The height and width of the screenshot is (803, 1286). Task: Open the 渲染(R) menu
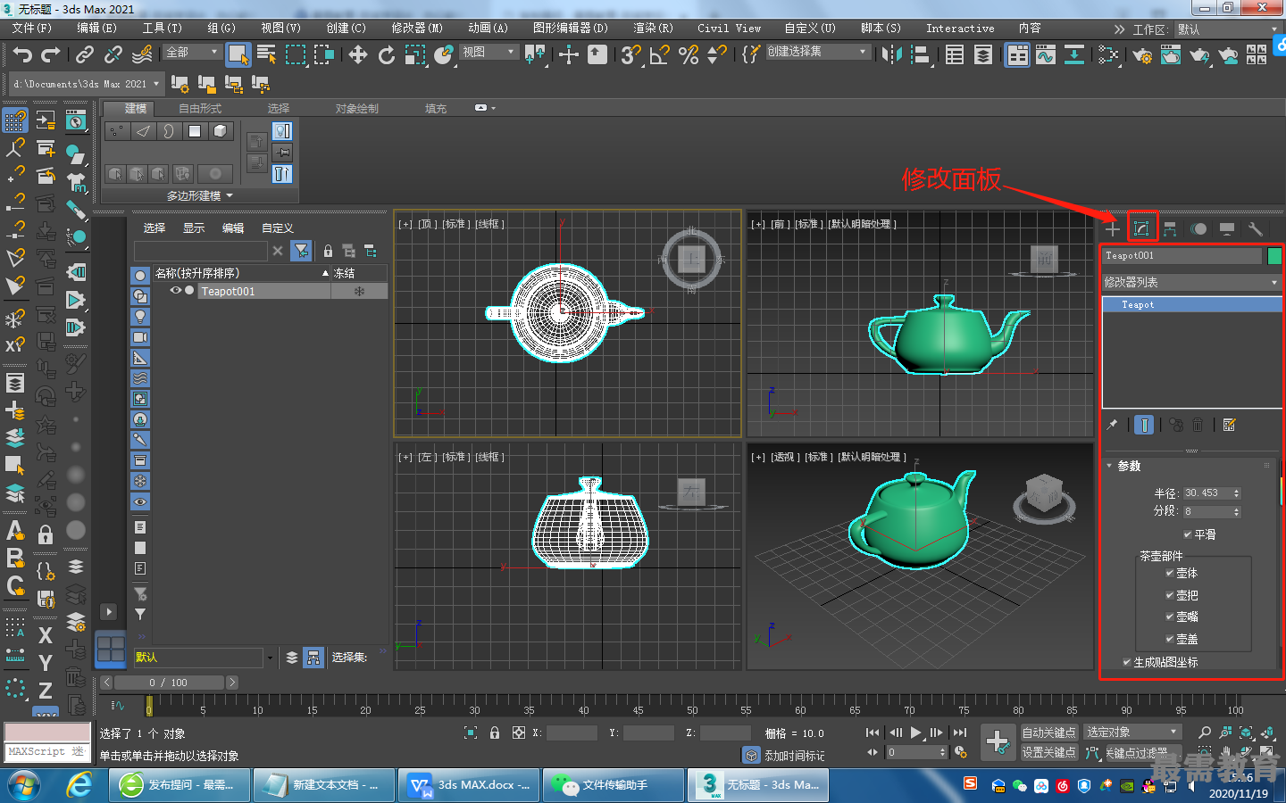click(x=653, y=29)
